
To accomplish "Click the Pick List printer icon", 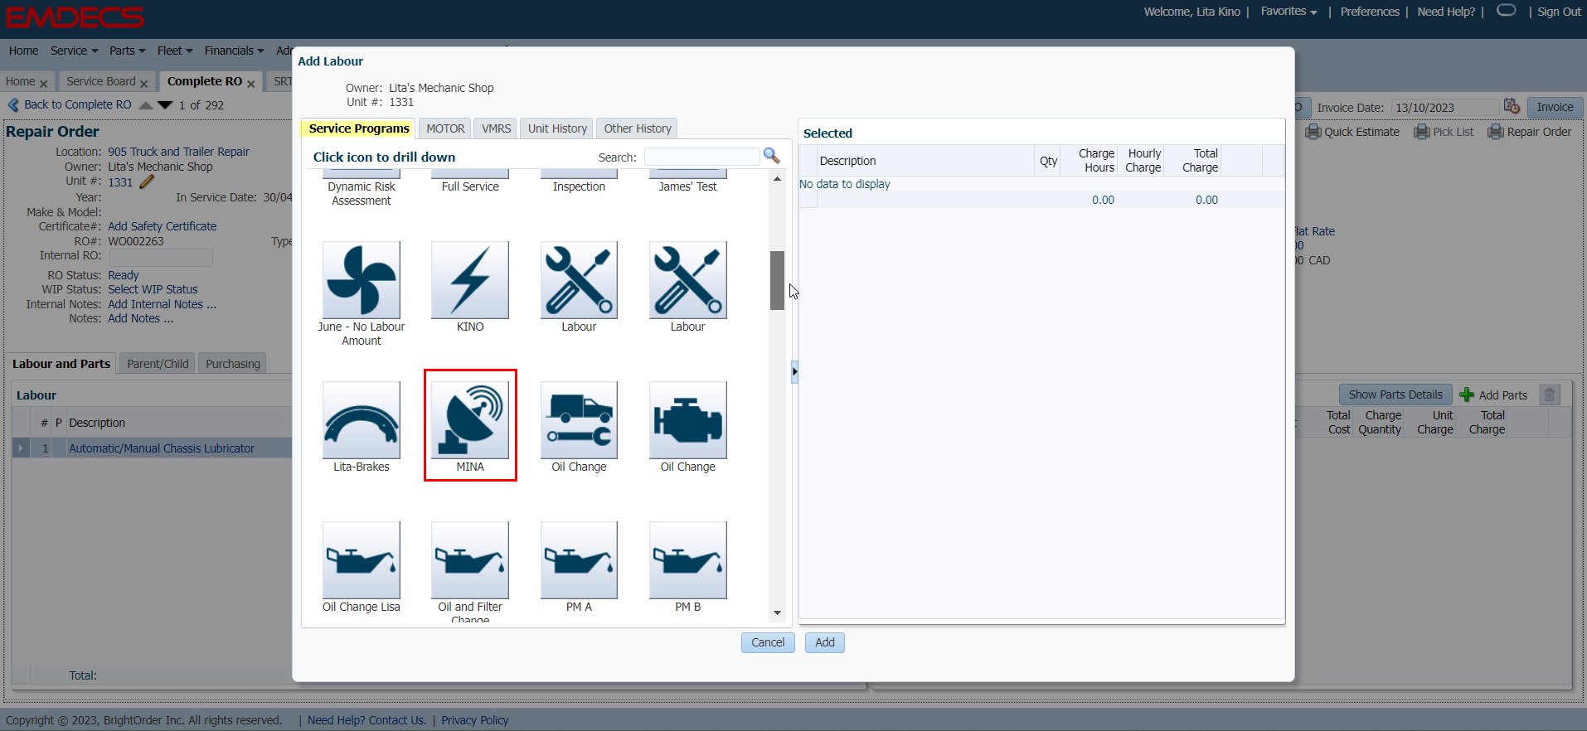I will (x=1422, y=132).
